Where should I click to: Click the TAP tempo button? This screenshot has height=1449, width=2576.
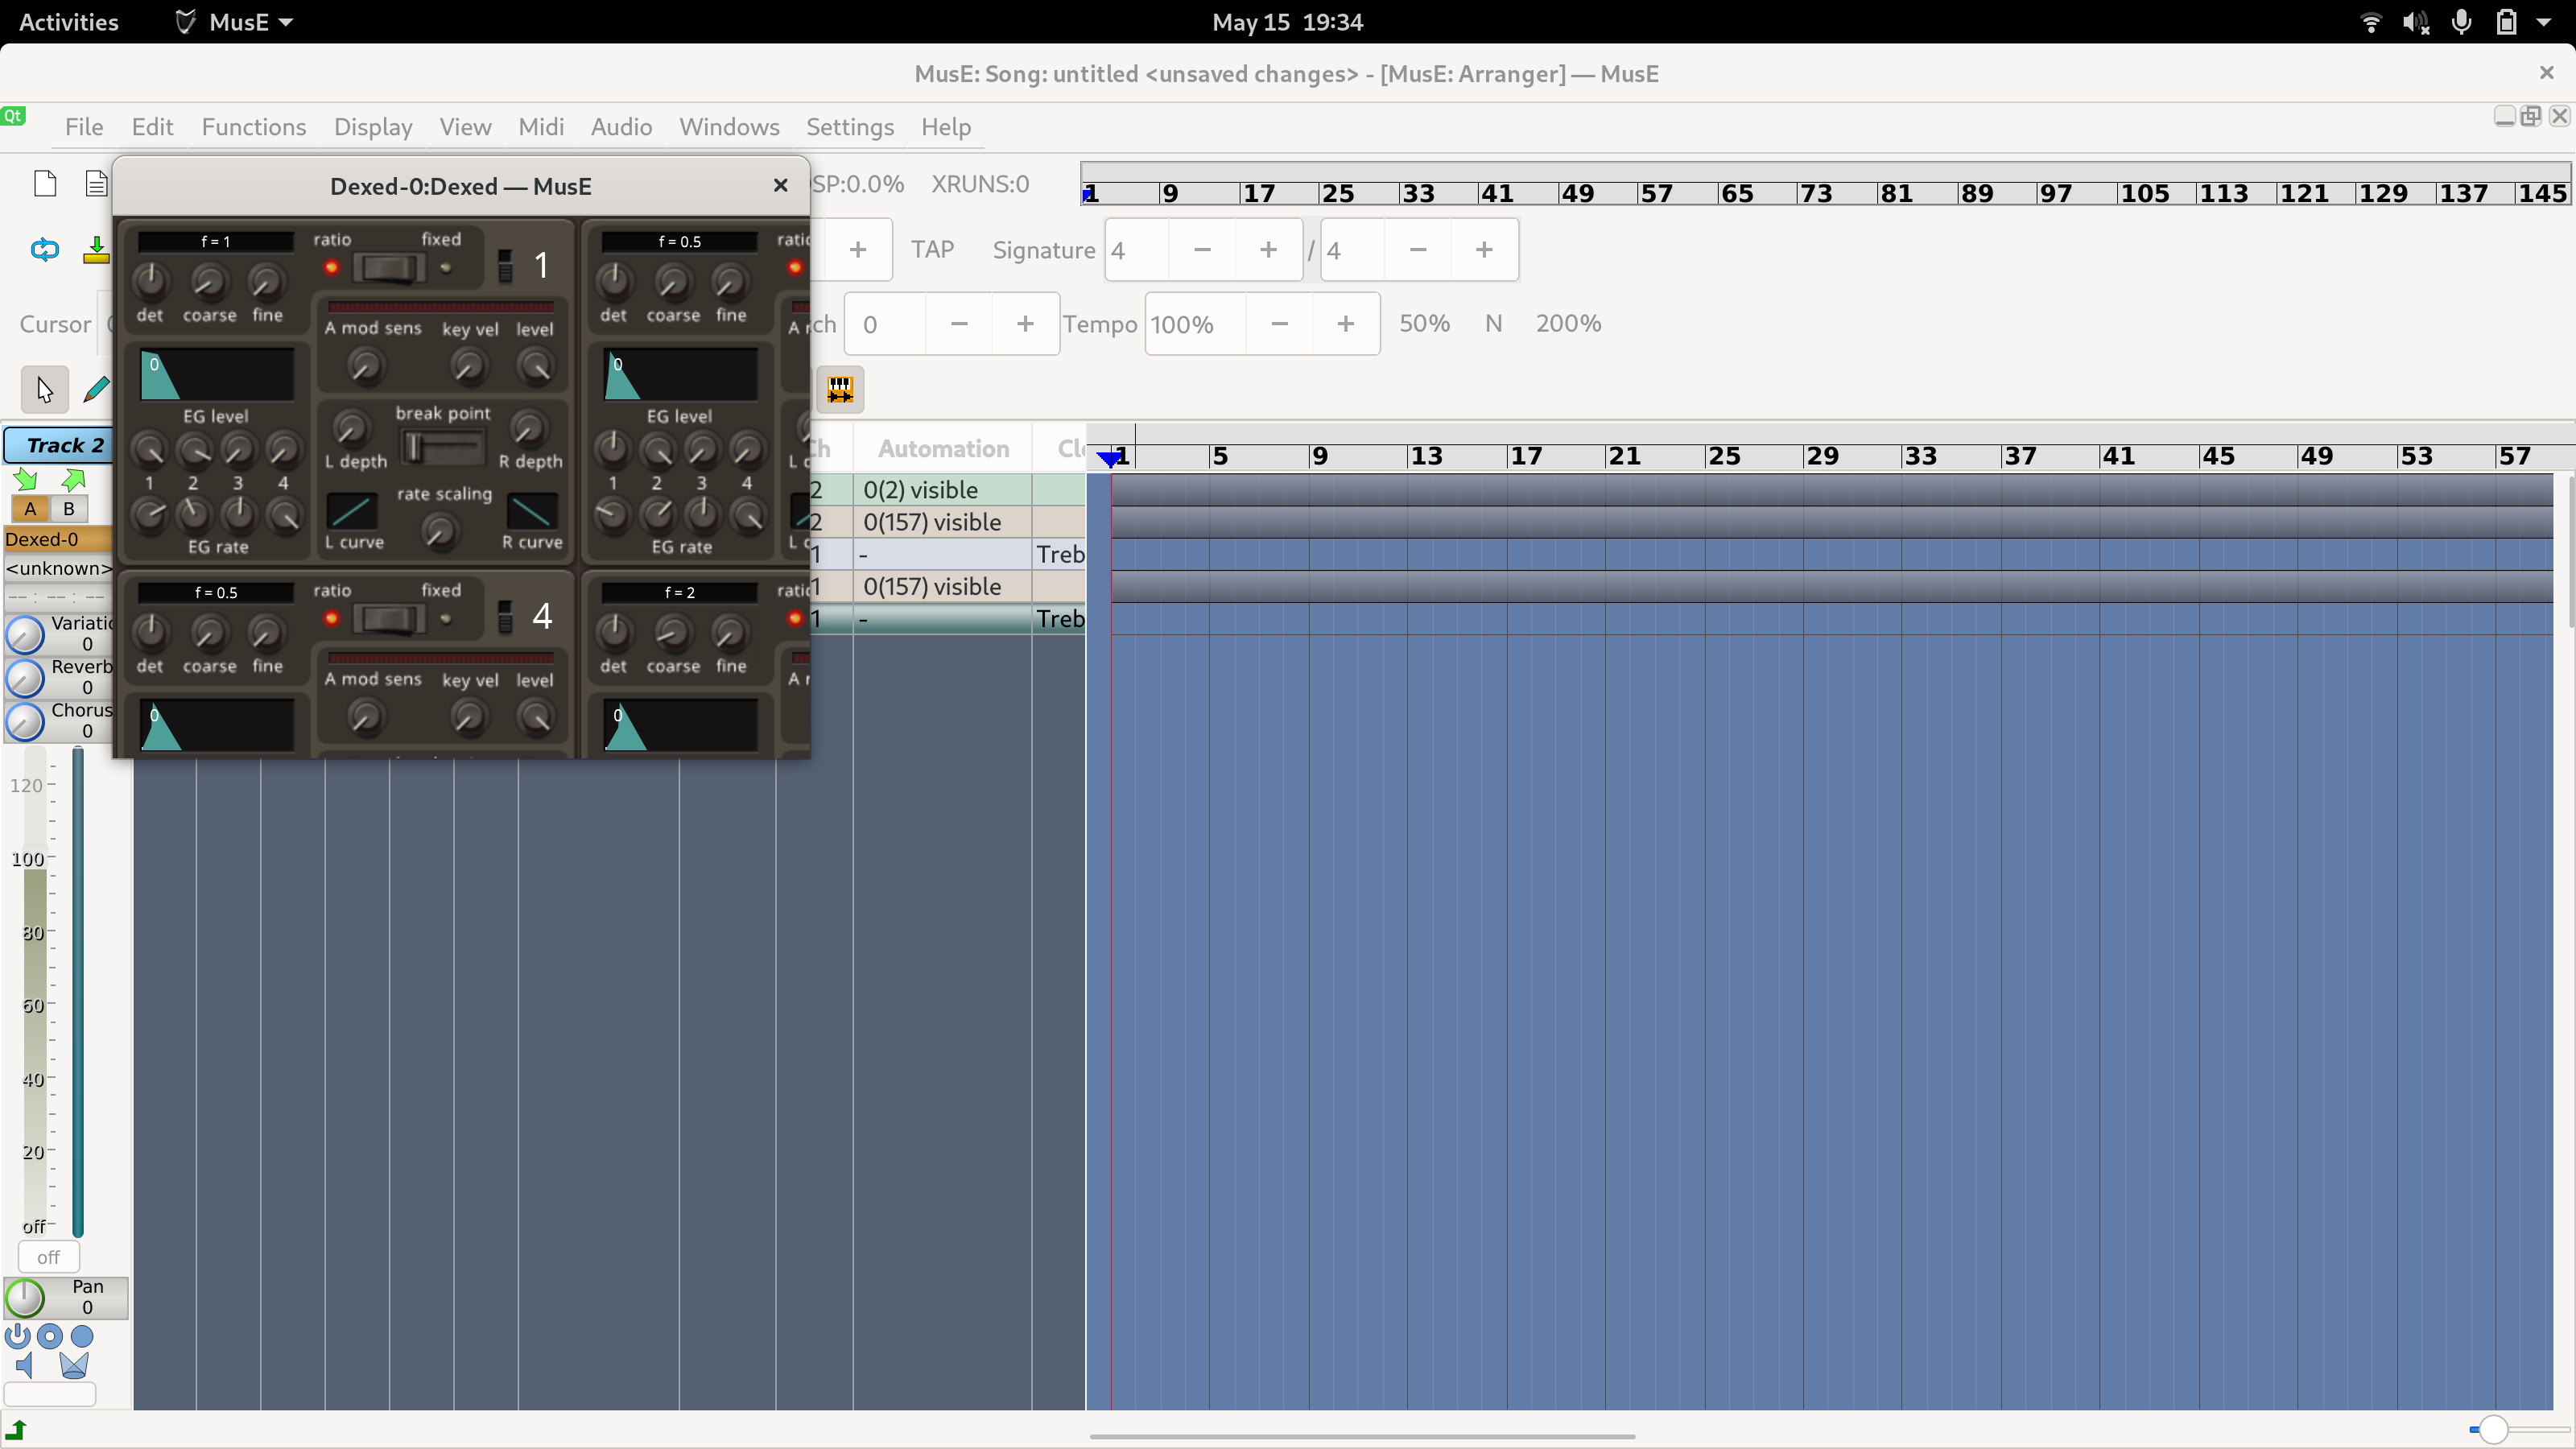coord(932,249)
